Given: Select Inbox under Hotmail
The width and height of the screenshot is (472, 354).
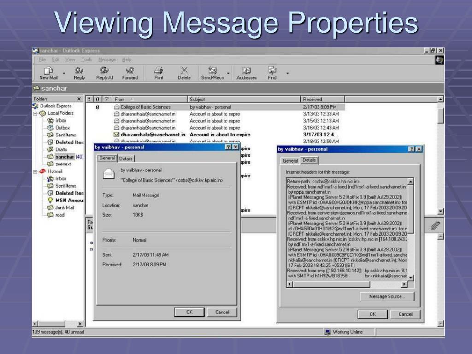Looking at the screenshot, I should (57, 178).
